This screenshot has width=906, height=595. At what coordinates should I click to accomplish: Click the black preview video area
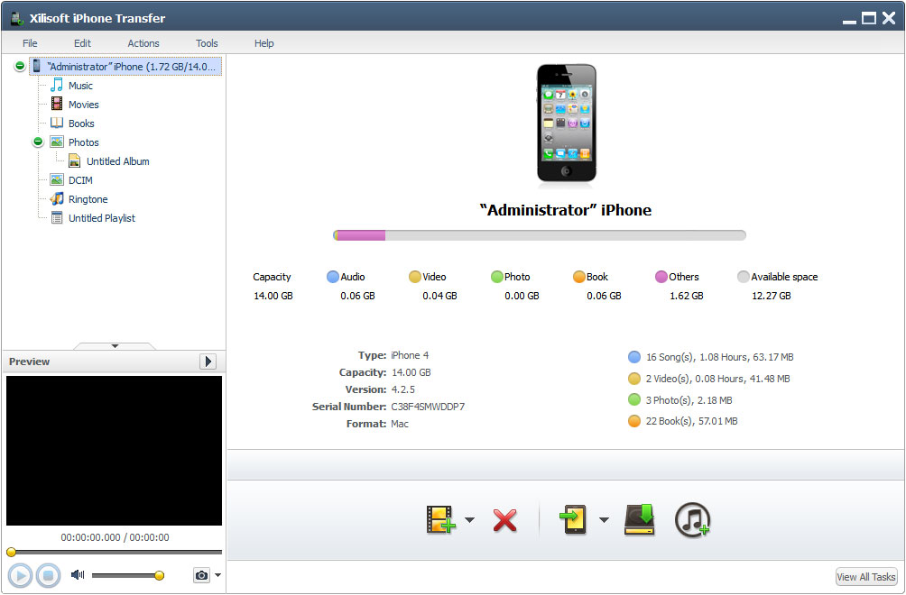click(x=114, y=451)
